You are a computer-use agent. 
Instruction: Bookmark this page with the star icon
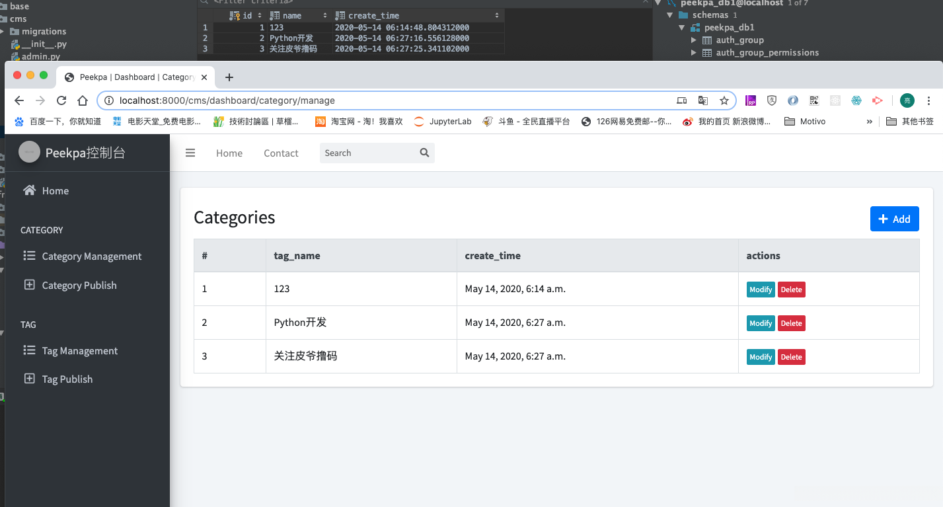(x=724, y=100)
